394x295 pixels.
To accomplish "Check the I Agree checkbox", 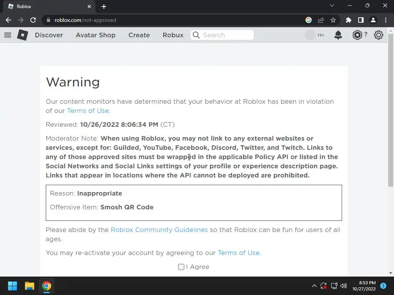I will (x=181, y=267).
